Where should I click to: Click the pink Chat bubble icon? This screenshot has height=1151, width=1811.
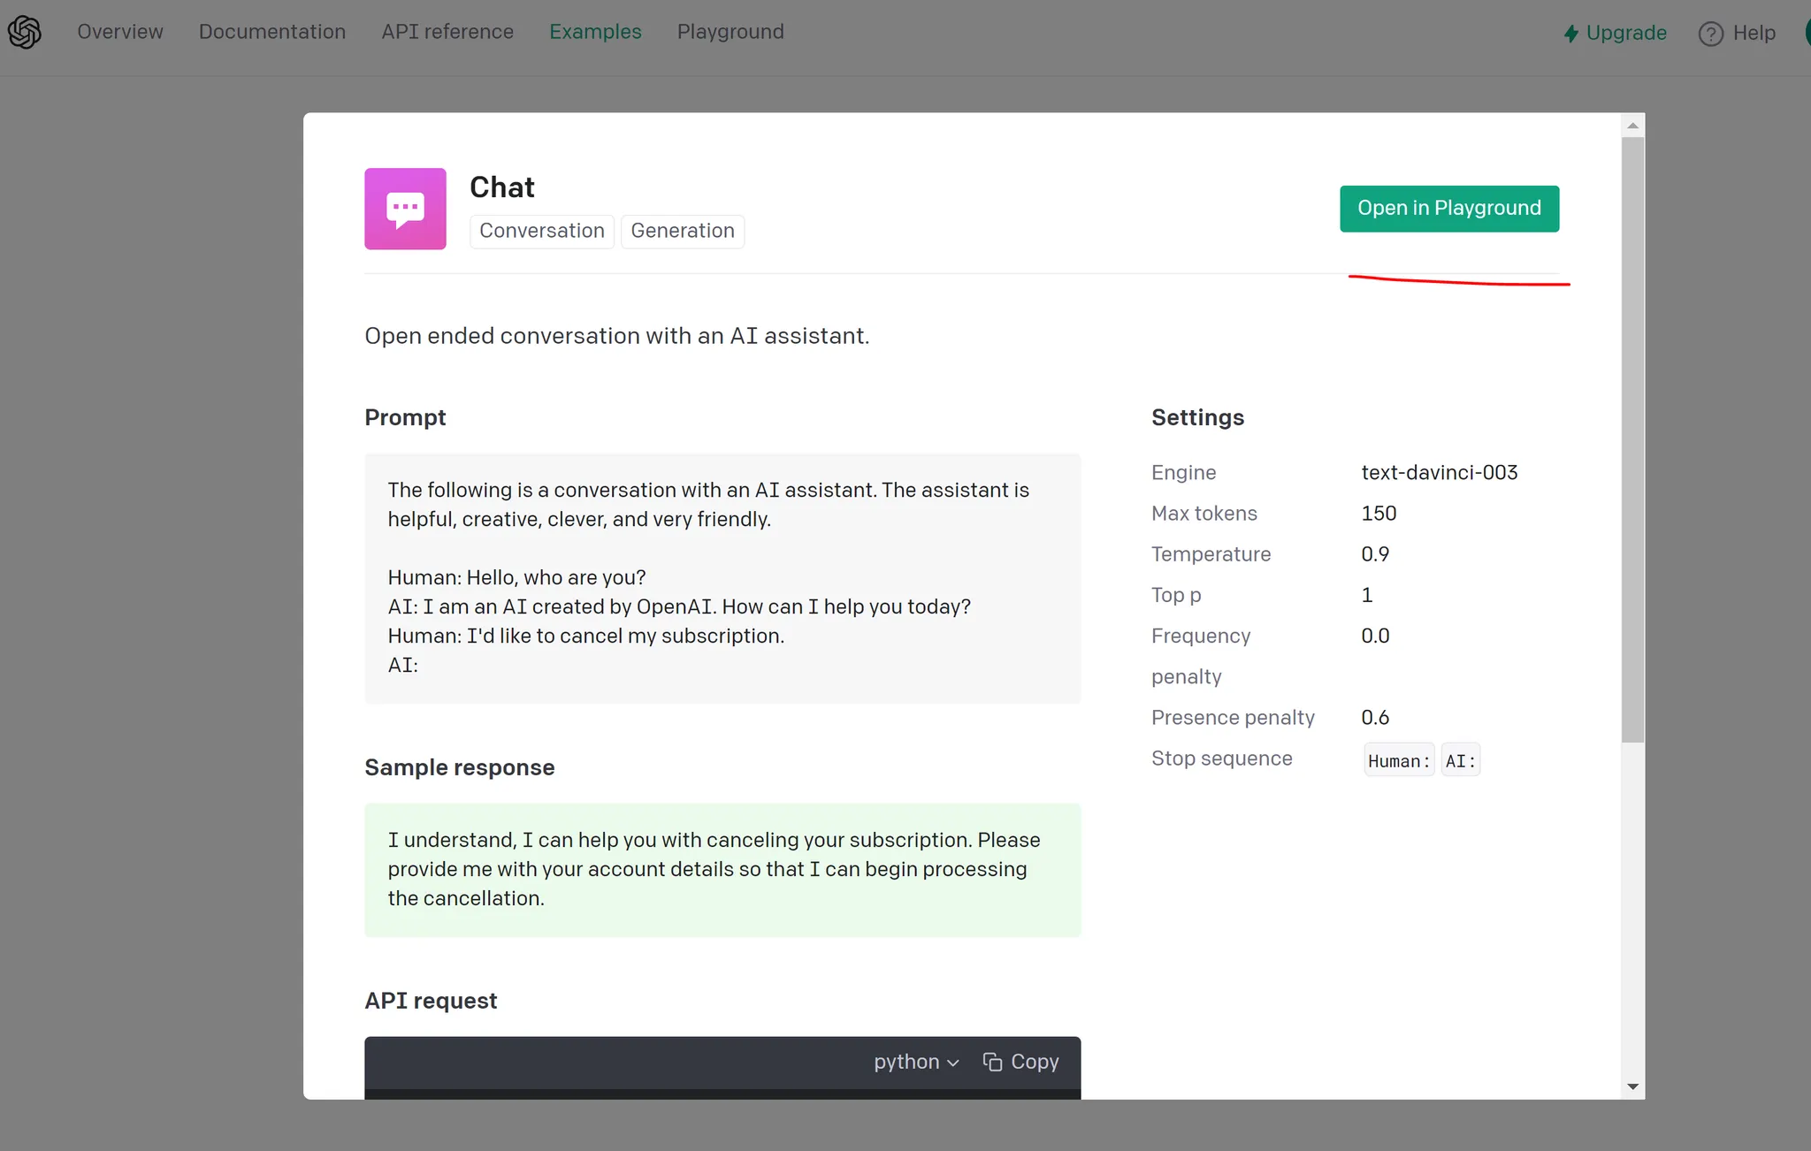[405, 209]
